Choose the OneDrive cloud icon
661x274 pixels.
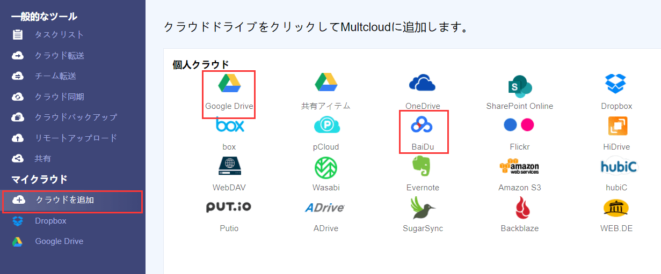422,83
